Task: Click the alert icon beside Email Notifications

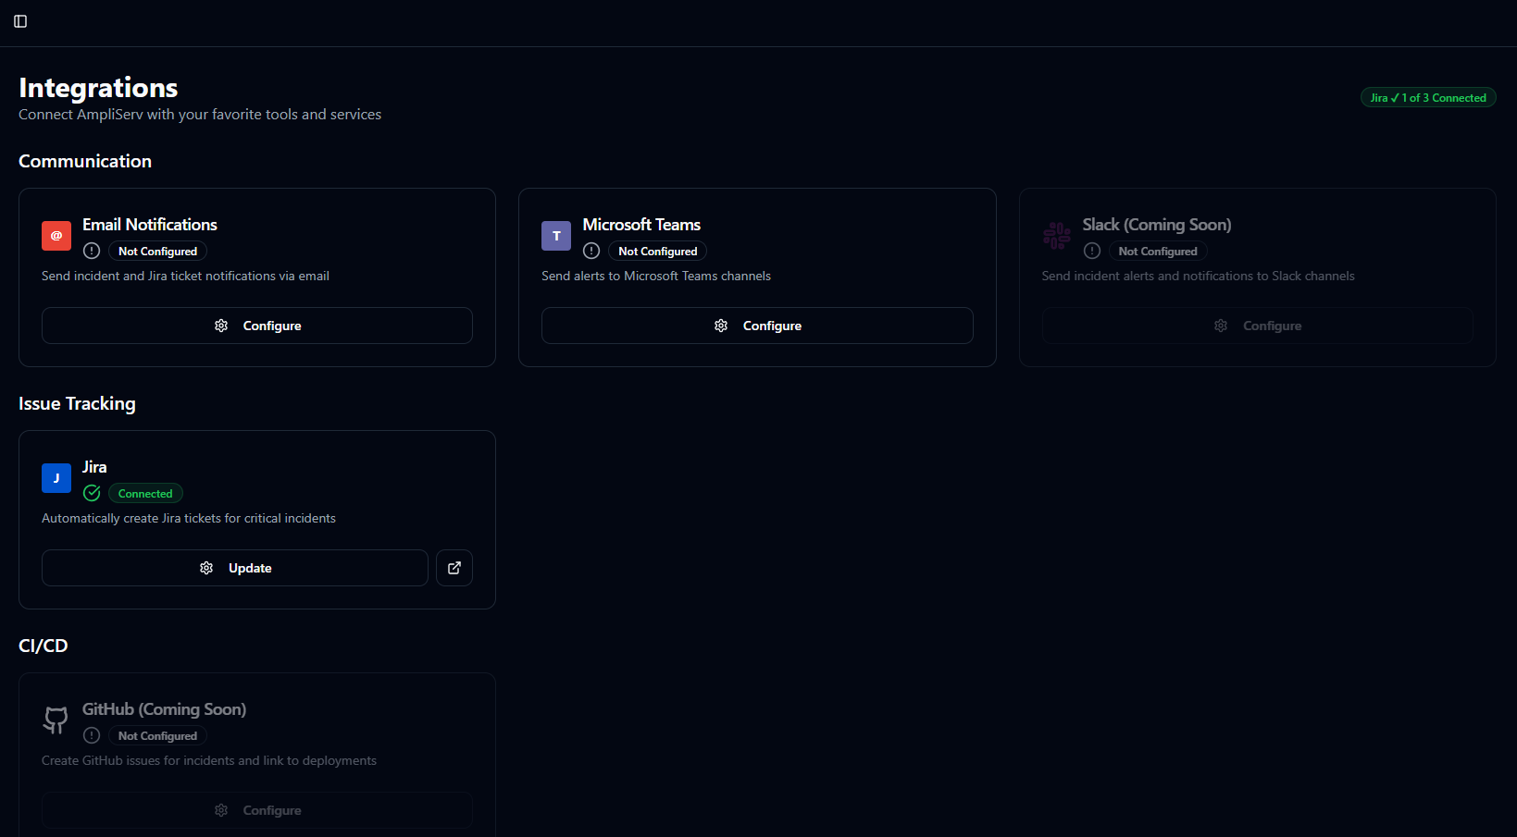Action: point(91,251)
